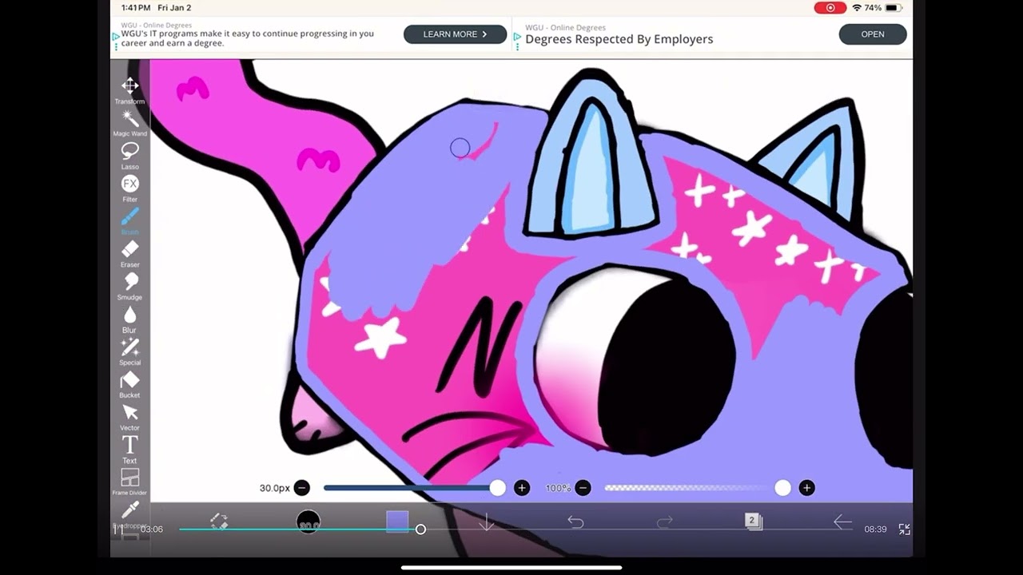Click the 08:39 total duration label
The height and width of the screenshot is (575, 1023).
875,529
